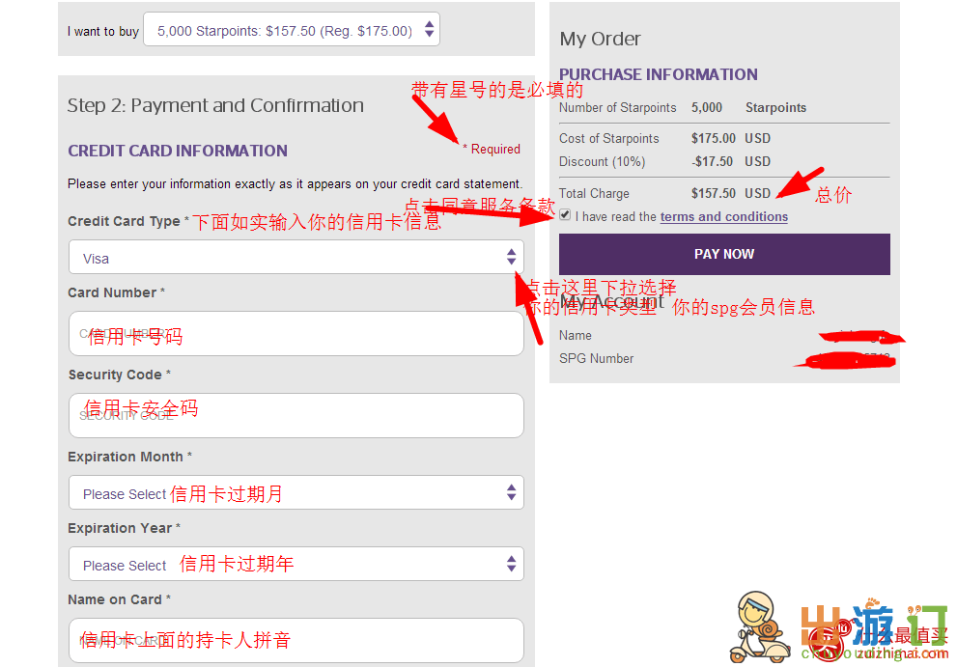Open the Expiration Year dropdown
Viewport: 957px width, 667px height.
[x=296, y=564]
